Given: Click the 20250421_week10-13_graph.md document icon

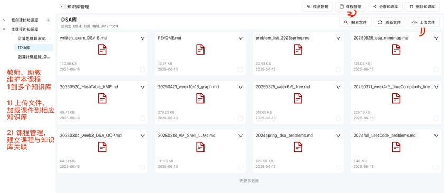Looking at the screenshot, I should click(x=200, y=99).
